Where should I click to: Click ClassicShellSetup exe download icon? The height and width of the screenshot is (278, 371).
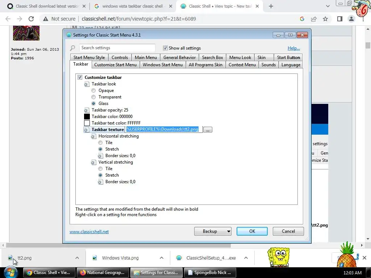click(179, 258)
